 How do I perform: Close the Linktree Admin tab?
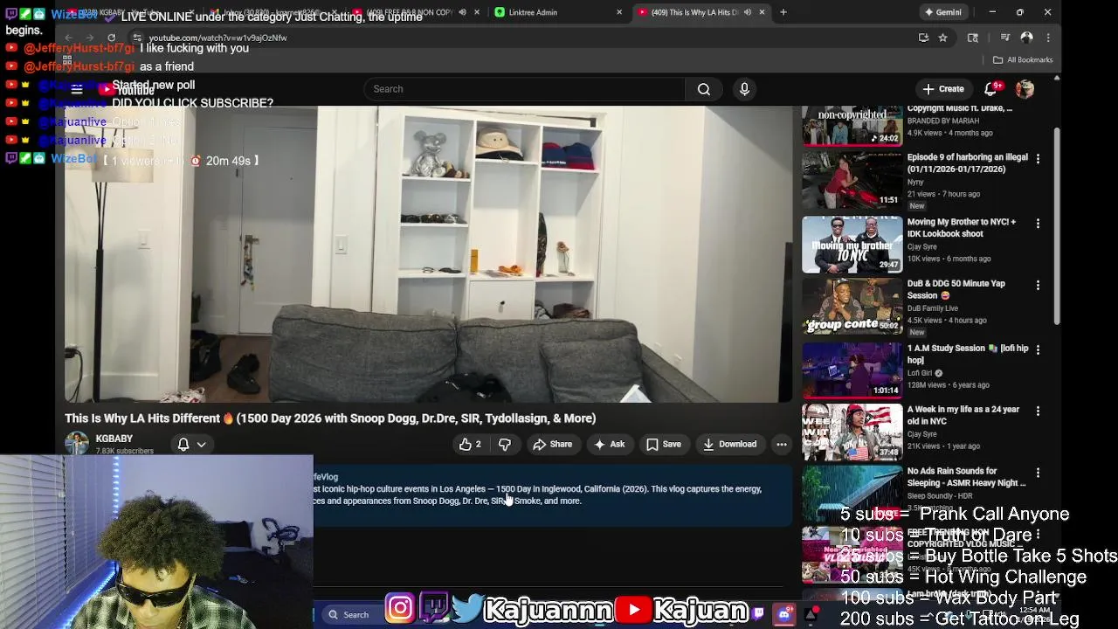619,12
